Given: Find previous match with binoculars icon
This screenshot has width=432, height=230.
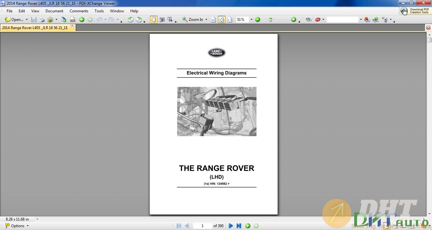Looking at the screenshot, I should [x=367, y=20].
